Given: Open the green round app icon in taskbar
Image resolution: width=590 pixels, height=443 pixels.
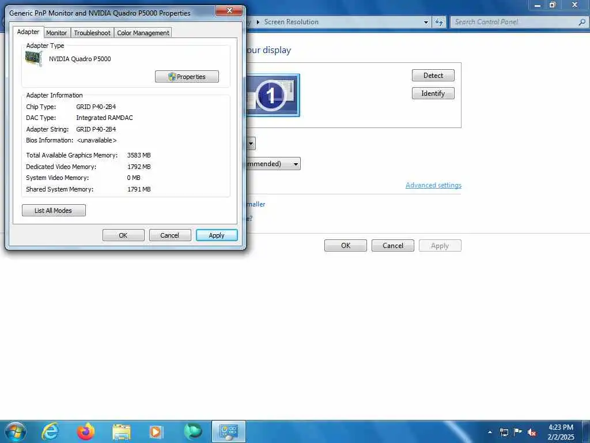Looking at the screenshot, I should [192, 431].
